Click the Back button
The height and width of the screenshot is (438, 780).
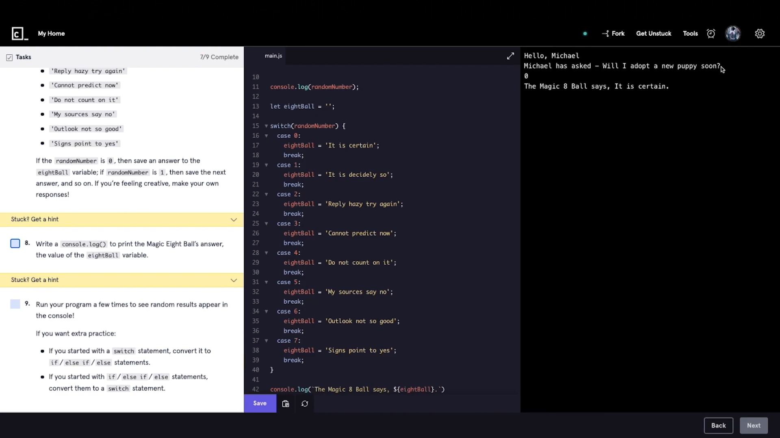coord(718,425)
